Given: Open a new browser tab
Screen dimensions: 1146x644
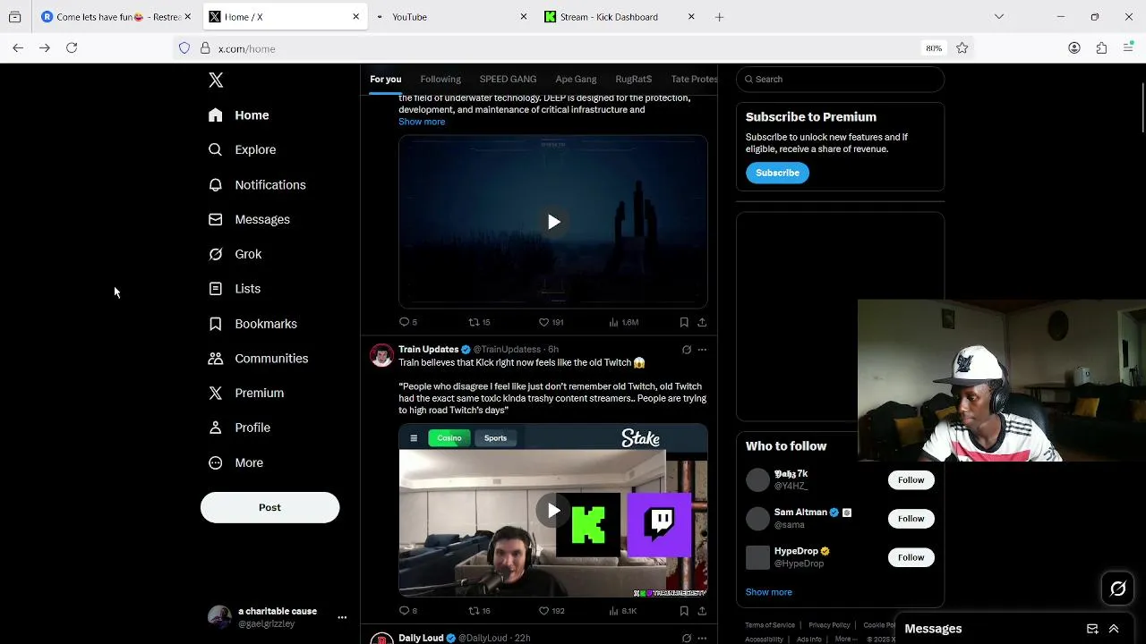Looking at the screenshot, I should click(x=719, y=17).
